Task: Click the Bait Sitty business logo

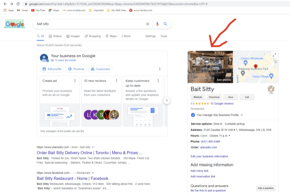Action: click(271, 89)
